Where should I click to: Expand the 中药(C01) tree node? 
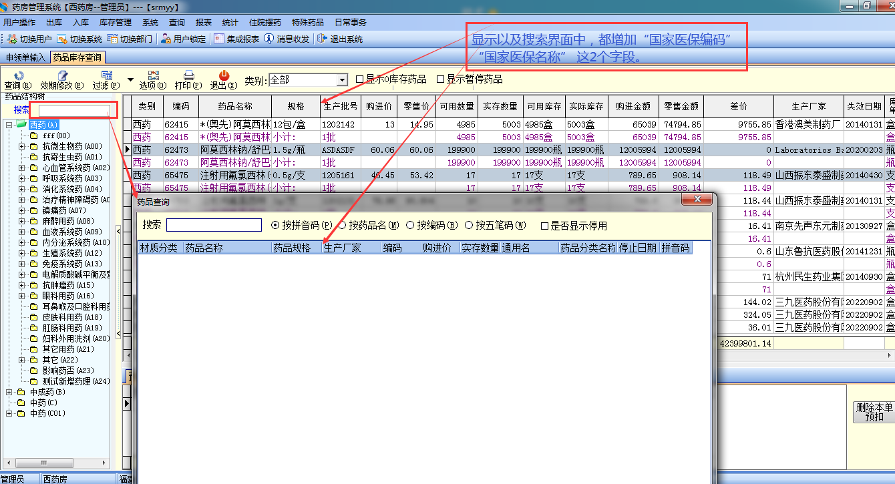click(9, 413)
